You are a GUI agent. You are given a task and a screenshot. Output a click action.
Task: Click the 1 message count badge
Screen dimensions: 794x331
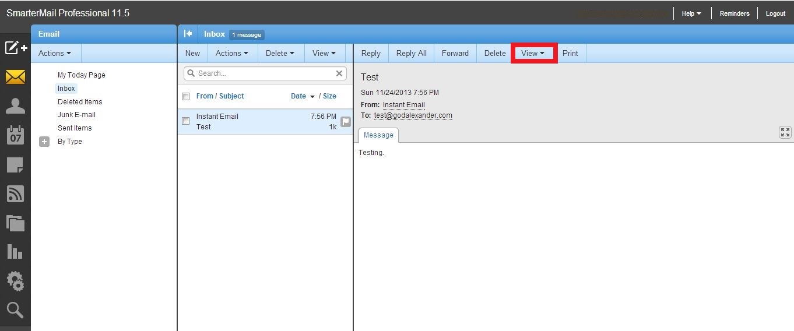coord(247,35)
